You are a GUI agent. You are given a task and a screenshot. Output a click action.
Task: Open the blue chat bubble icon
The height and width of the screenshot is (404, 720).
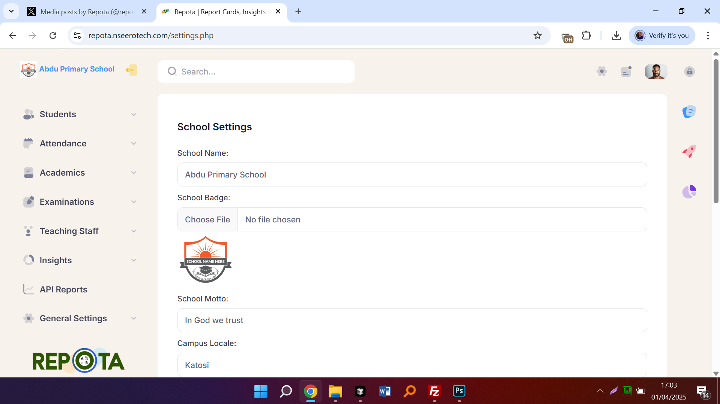click(689, 112)
